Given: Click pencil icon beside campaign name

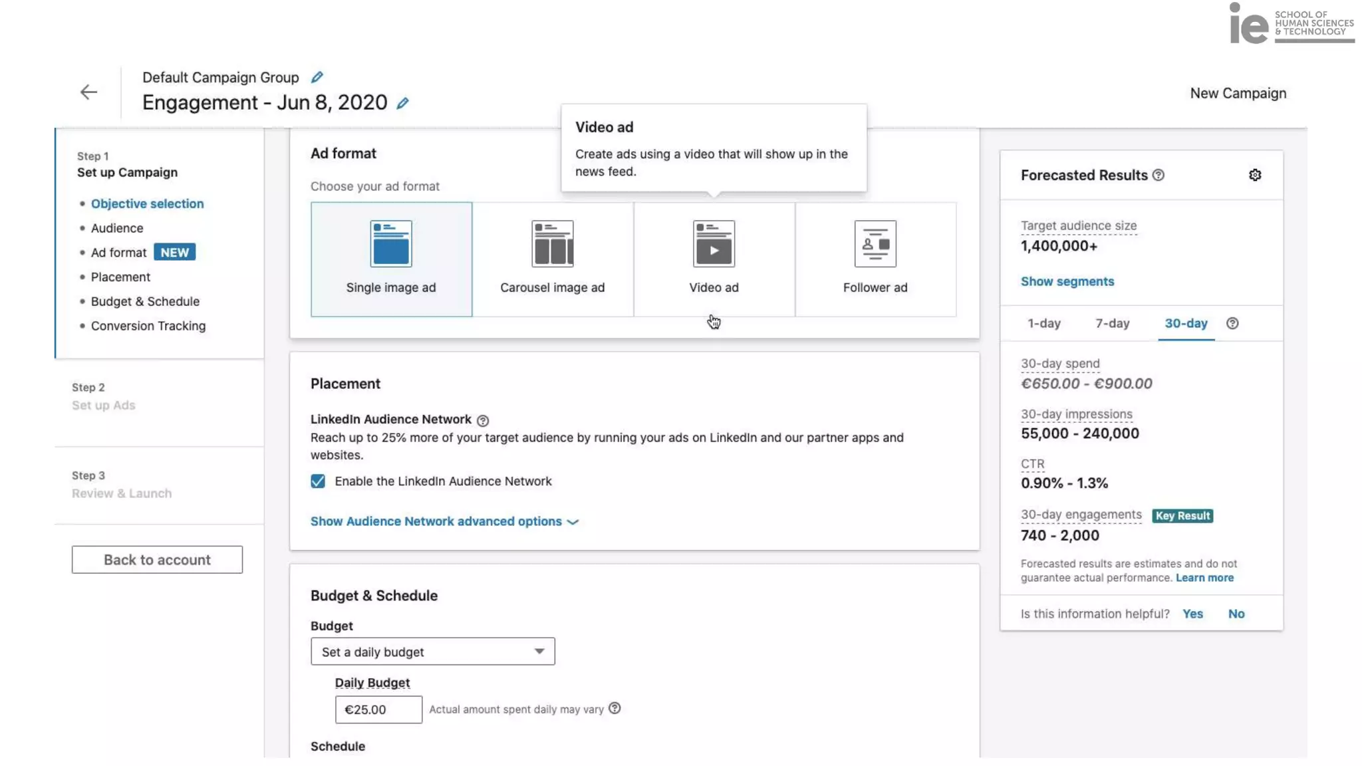Looking at the screenshot, I should pos(402,103).
